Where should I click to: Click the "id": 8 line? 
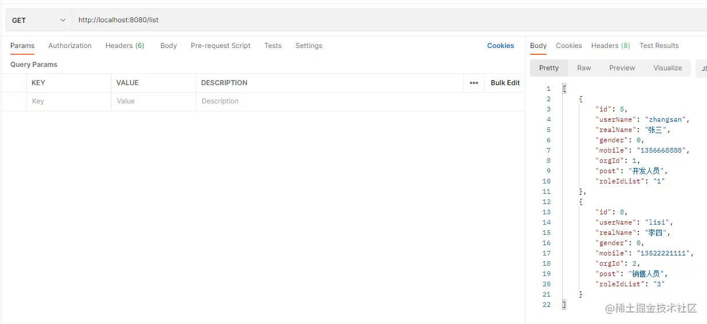click(x=611, y=212)
